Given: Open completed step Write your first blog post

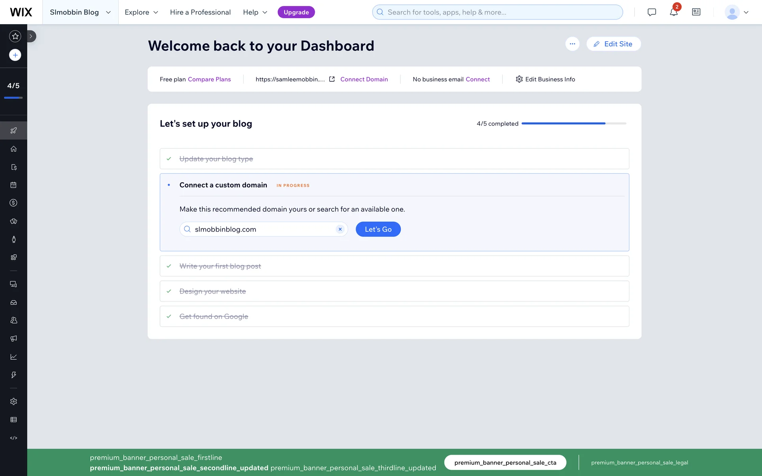Looking at the screenshot, I should point(220,266).
